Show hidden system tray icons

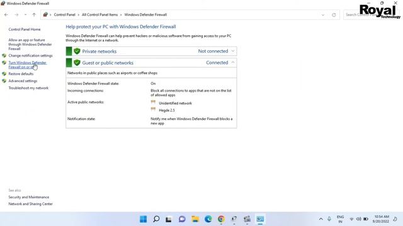pyautogui.click(x=321, y=219)
